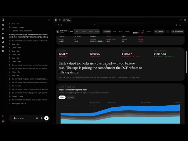This screenshot has height=141, width=188.
Task: Select the MSFT ticker pill
Action: coord(78,31)
